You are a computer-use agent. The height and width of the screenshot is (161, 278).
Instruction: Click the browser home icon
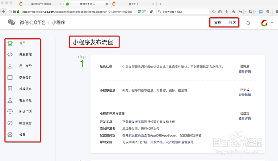pos(234,12)
